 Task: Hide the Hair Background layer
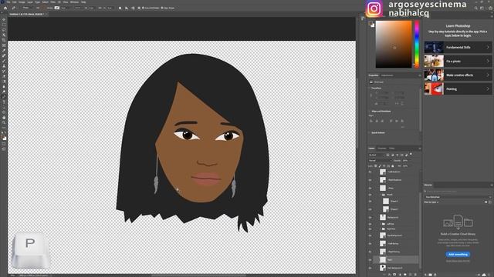(x=370, y=269)
